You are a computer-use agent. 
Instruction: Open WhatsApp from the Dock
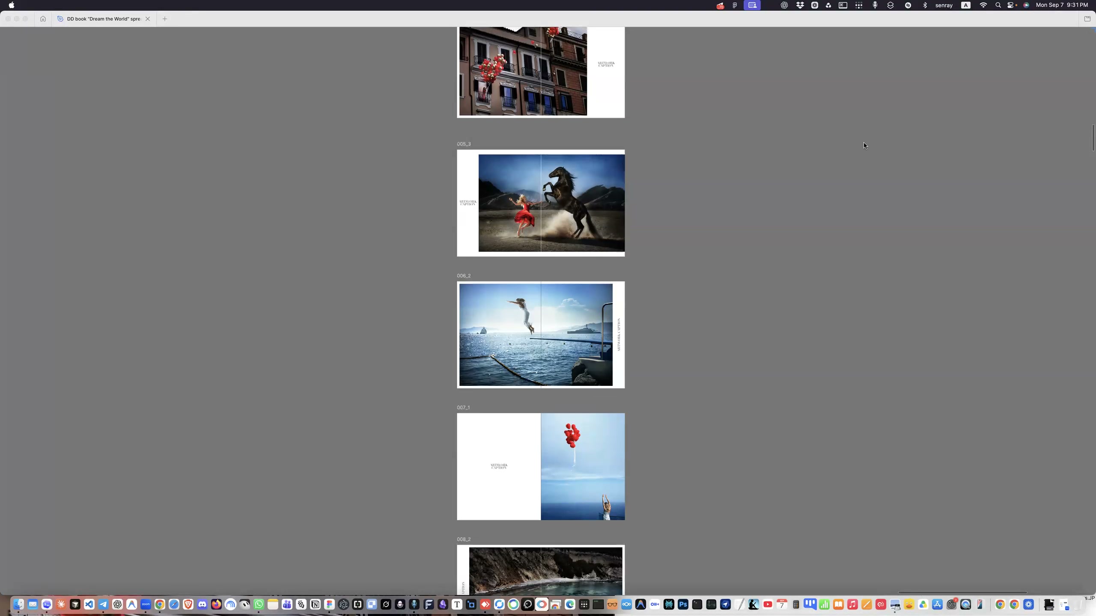259,604
